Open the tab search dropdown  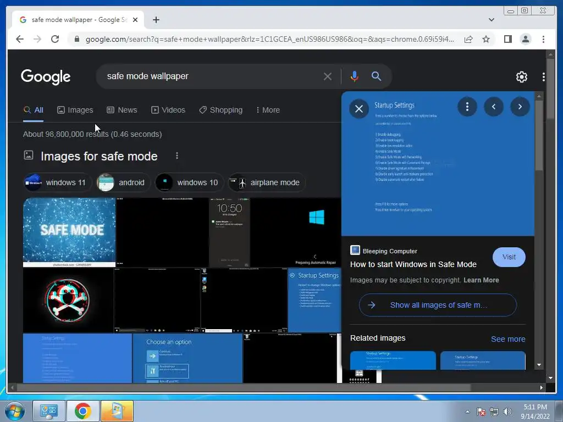point(491,20)
